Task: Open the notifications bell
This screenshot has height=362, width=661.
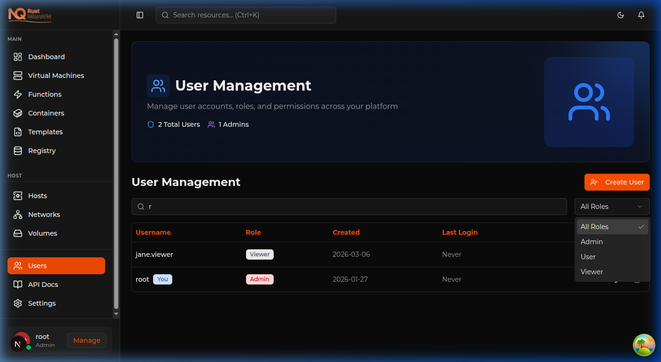Action: [x=641, y=15]
